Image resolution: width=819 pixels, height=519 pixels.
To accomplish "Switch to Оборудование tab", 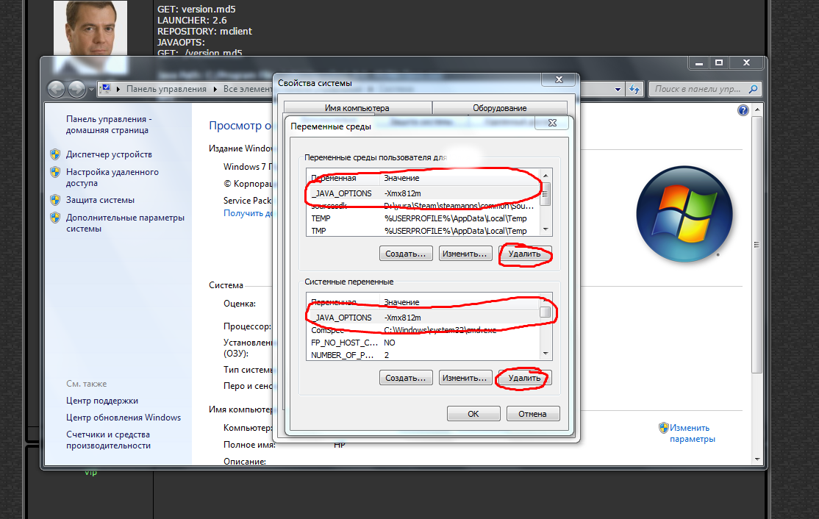I will (500, 108).
